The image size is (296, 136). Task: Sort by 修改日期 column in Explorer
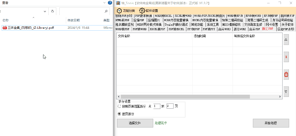[74, 20]
